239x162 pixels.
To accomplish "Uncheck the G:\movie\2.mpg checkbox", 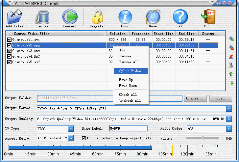I will [9, 45].
